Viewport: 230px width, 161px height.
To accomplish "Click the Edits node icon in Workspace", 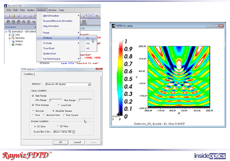I will click(13, 35).
